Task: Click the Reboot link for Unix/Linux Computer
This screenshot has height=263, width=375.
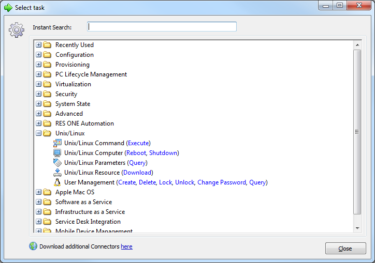Action: (x=136, y=153)
